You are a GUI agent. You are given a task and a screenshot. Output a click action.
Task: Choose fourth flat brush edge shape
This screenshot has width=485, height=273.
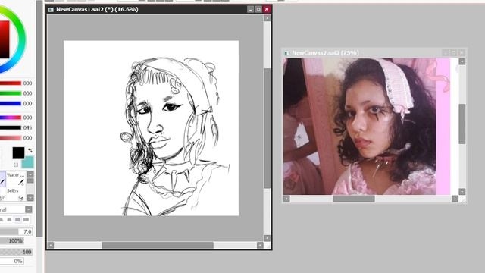point(27,220)
